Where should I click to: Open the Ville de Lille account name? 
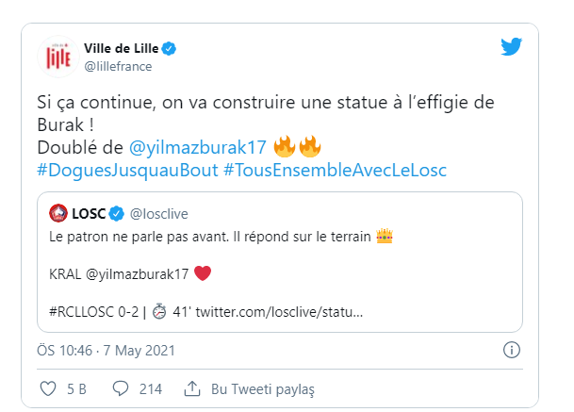pos(122,48)
